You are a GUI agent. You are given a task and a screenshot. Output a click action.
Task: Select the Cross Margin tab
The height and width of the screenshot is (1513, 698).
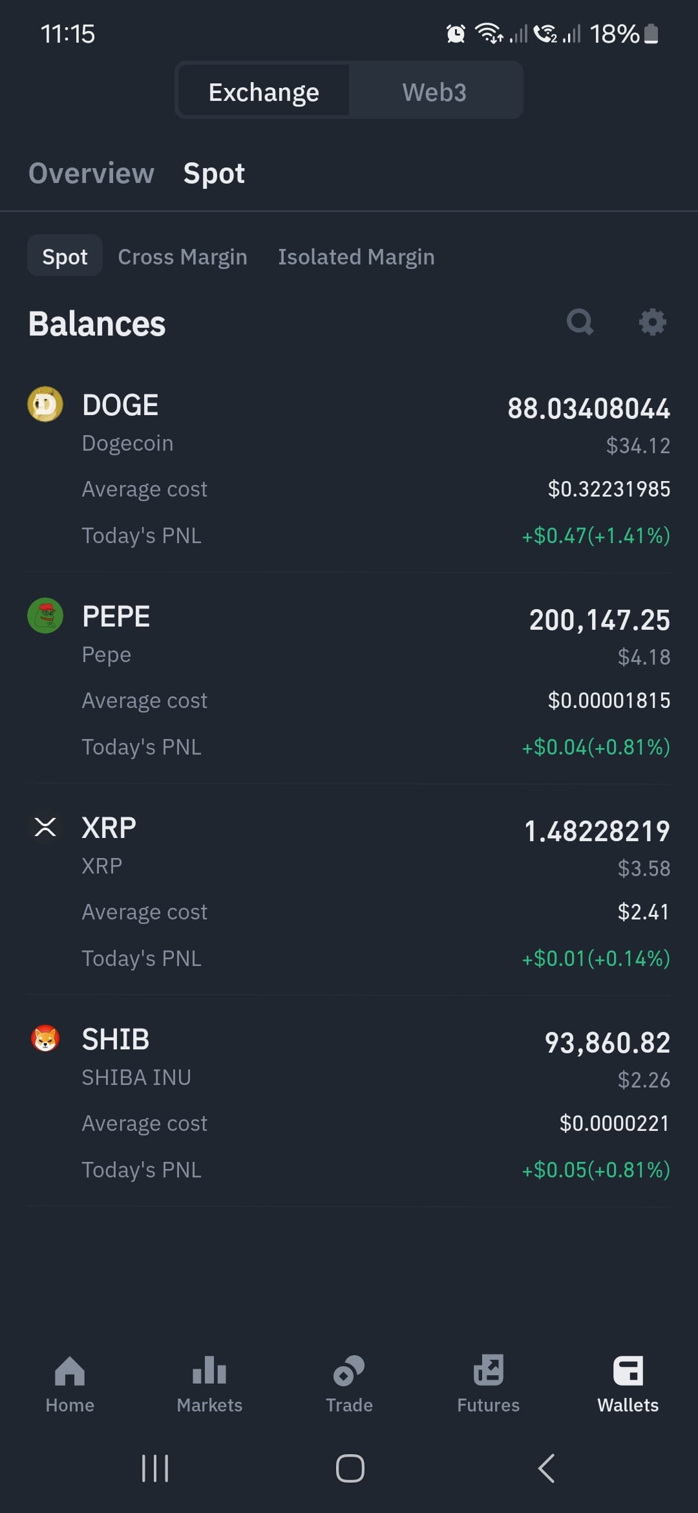tap(182, 257)
